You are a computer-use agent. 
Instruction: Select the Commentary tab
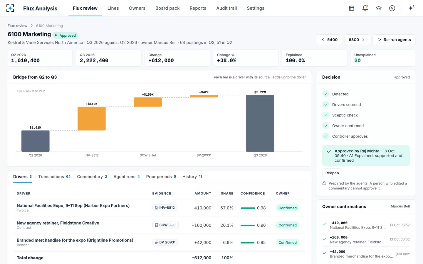click(92, 177)
